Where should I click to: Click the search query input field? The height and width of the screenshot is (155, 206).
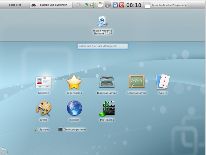pyautogui.click(x=103, y=46)
